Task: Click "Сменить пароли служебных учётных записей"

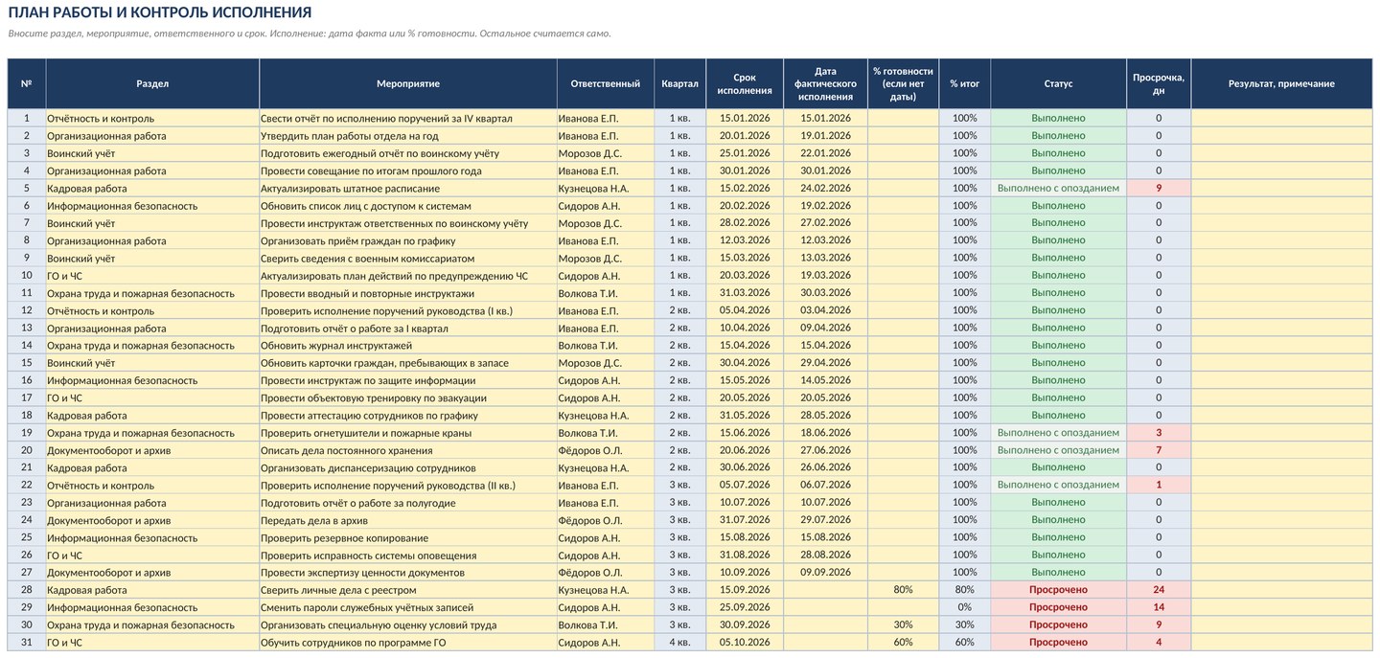Action: (x=408, y=607)
